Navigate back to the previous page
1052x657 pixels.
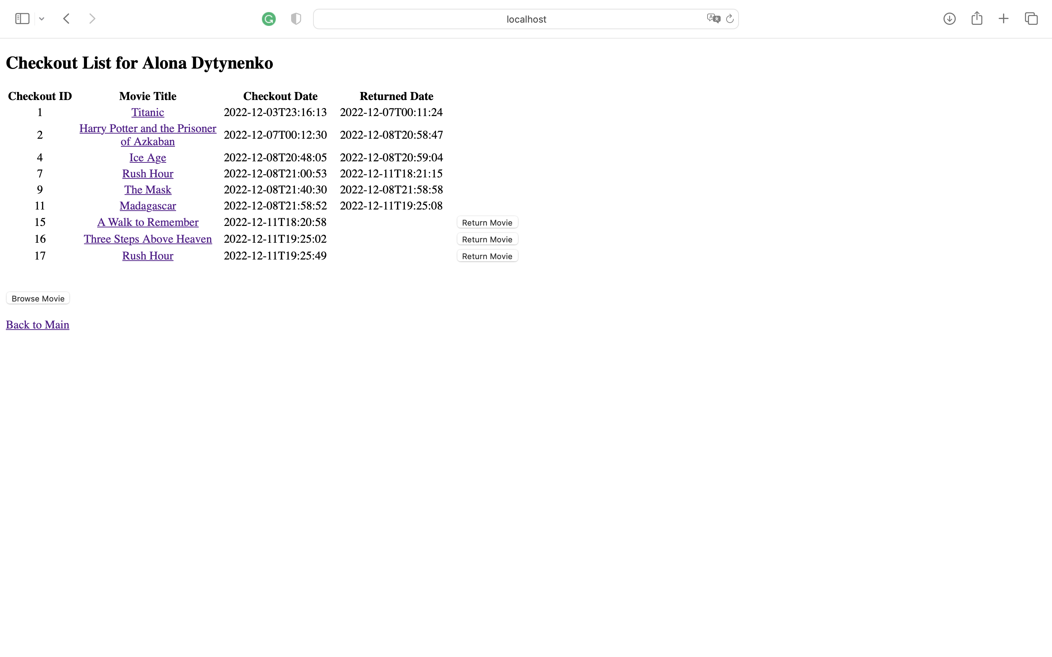[66, 18]
